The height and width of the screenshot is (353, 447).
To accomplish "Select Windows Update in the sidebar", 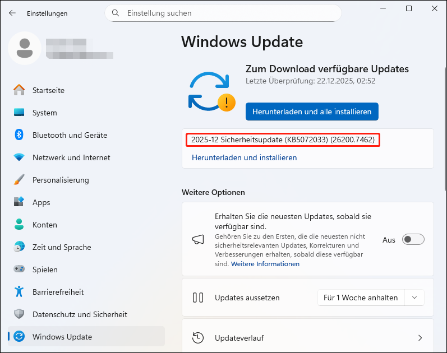I will pyautogui.click(x=86, y=337).
